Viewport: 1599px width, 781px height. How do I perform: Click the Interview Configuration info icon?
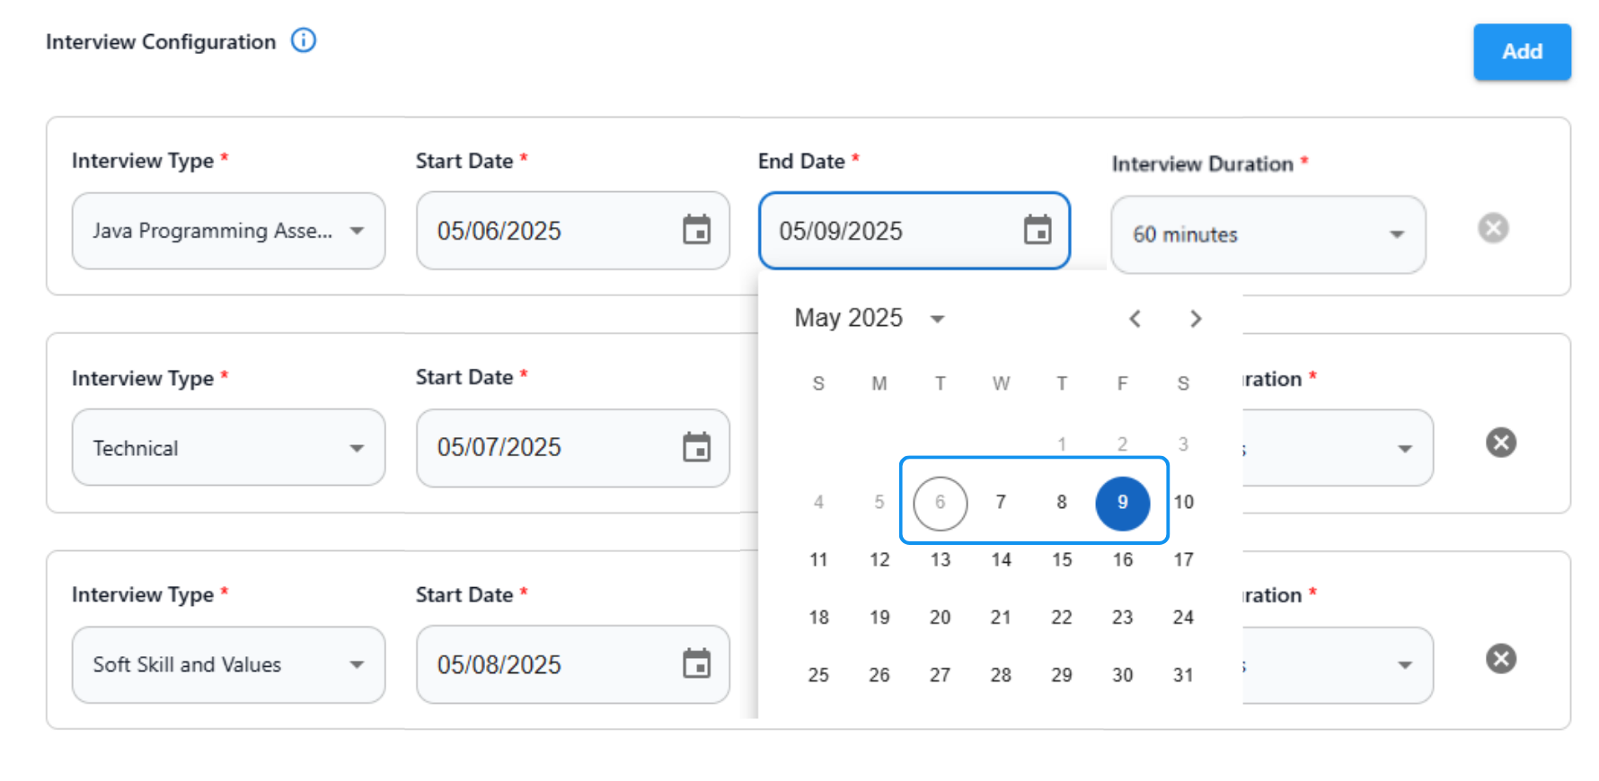coord(304,40)
